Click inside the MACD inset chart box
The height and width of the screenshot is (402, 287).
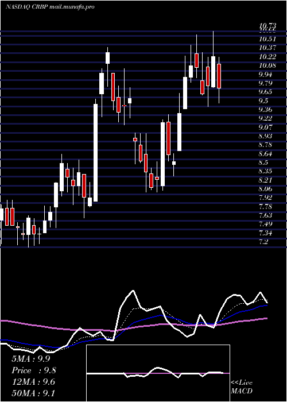click(x=158, y=373)
